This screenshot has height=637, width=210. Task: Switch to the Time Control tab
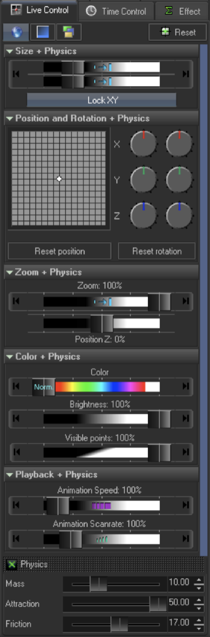pyautogui.click(x=117, y=11)
